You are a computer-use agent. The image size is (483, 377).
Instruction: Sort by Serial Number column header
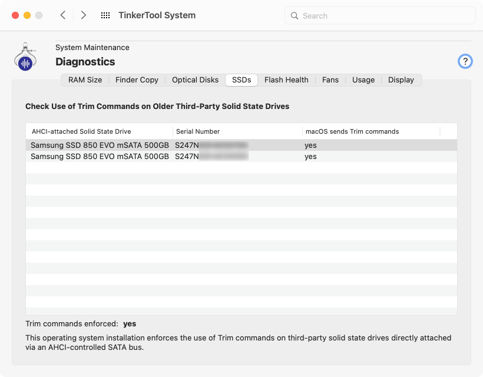point(237,131)
